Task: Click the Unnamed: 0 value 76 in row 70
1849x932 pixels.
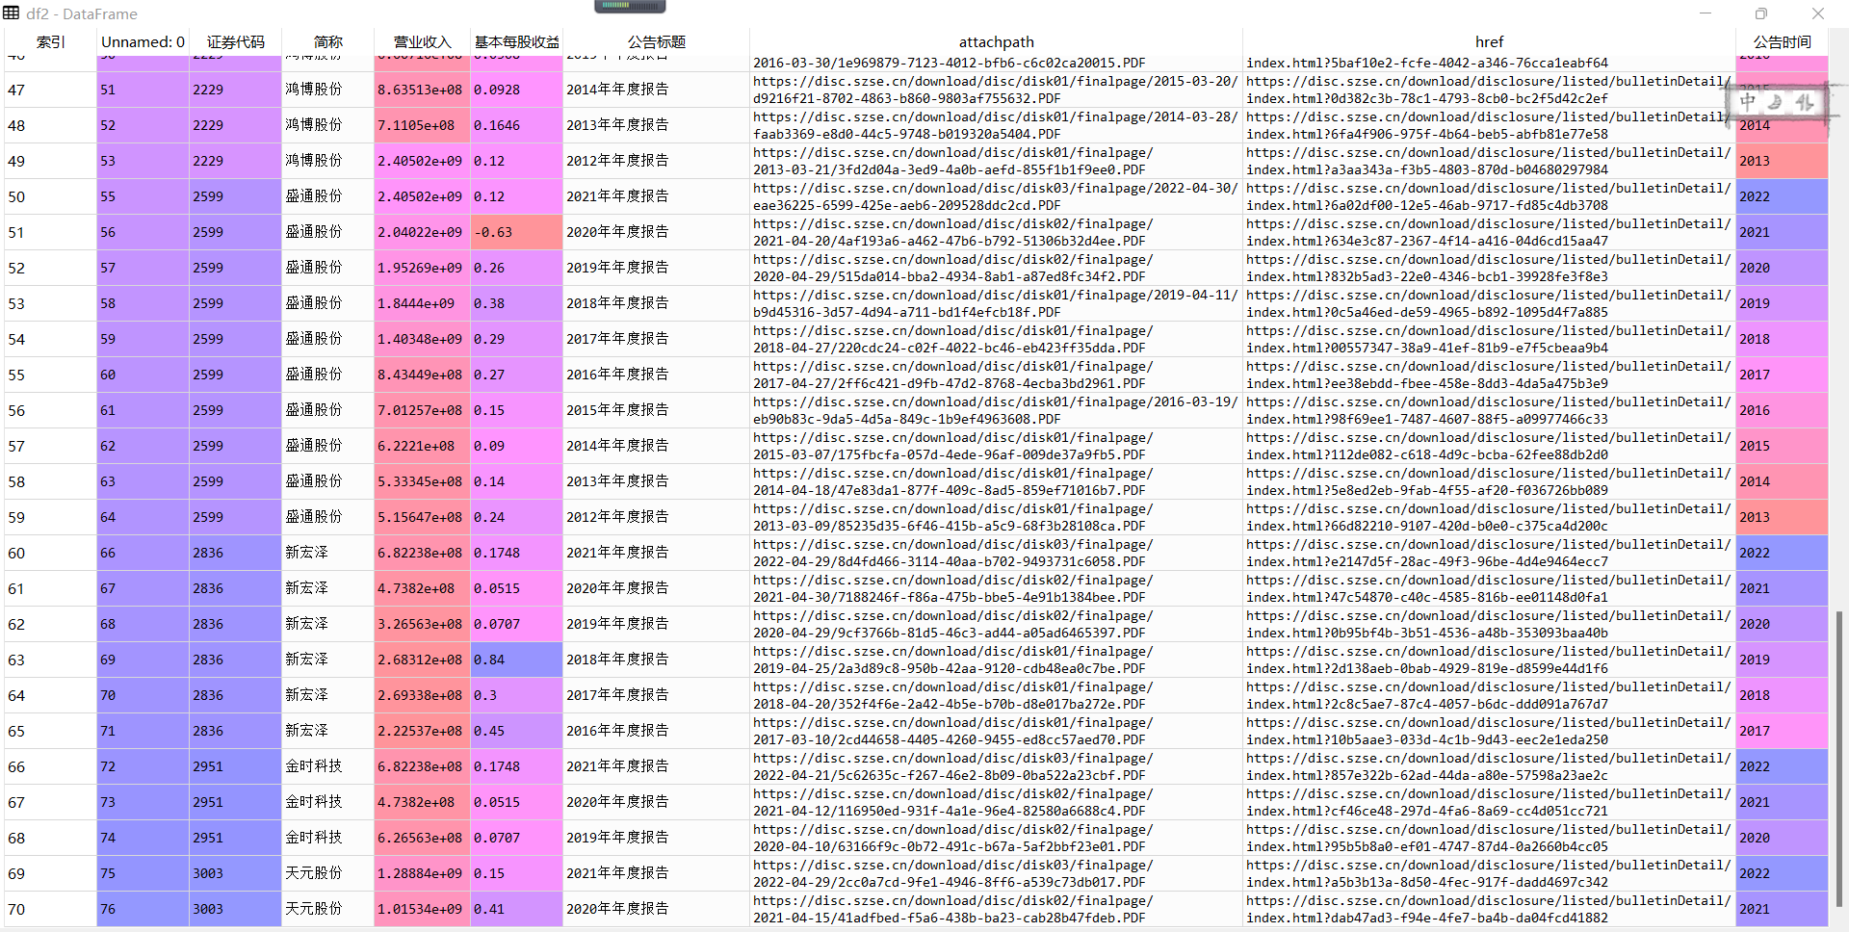Action: [143, 909]
